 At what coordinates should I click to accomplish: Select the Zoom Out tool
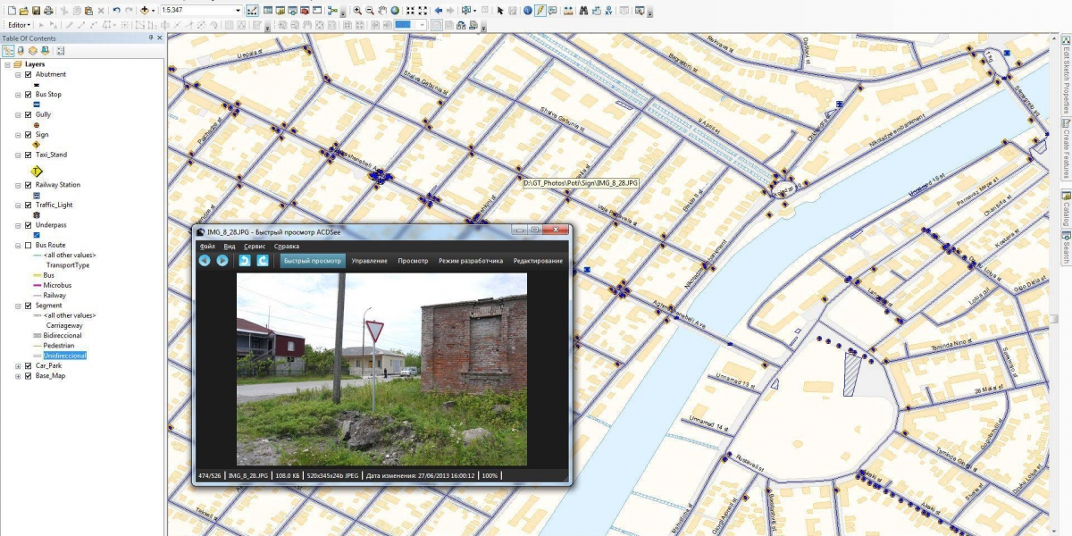pos(370,10)
